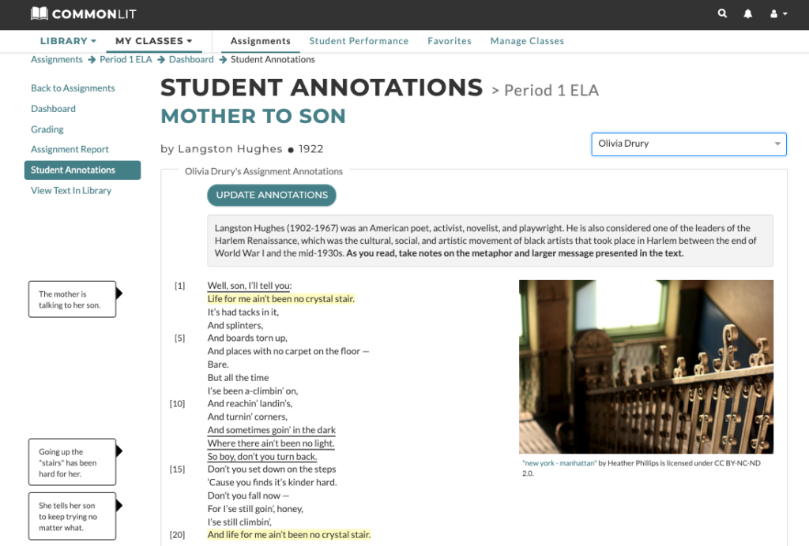Select annotation note 'The mother is talking to her son'
Screen dimensions: 809x546
pos(72,299)
